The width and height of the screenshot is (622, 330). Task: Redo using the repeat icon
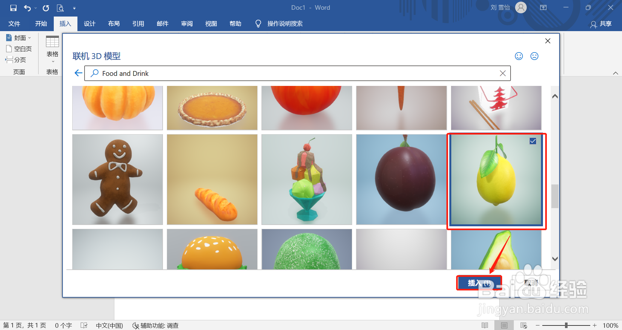click(45, 8)
